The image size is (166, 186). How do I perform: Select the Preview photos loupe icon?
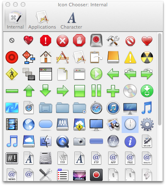(x=113, y=125)
